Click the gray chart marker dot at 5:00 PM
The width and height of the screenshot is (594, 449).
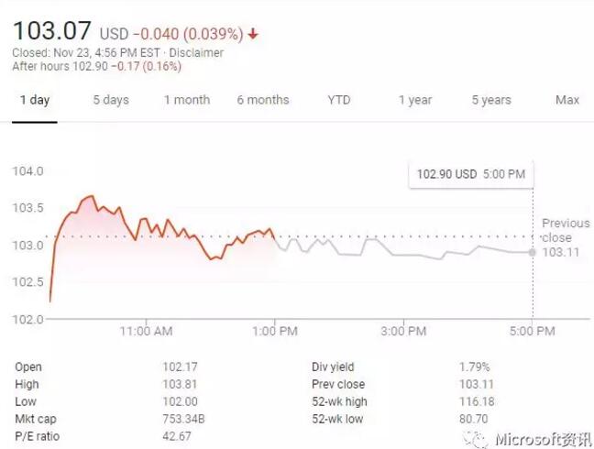point(533,252)
